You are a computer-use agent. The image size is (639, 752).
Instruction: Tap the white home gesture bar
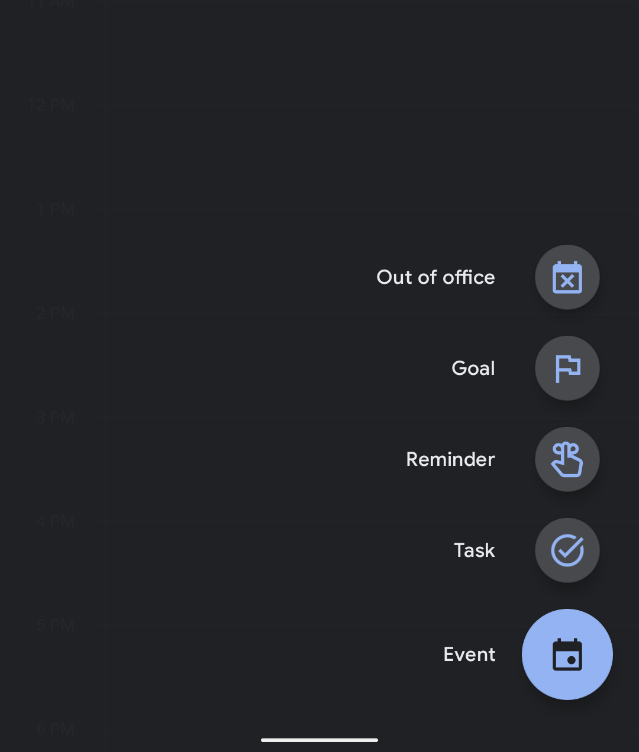pos(319,740)
